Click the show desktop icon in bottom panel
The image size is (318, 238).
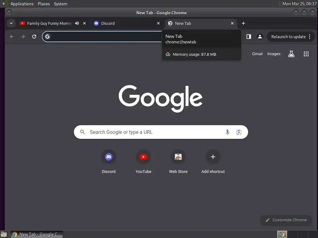coord(4,234)
